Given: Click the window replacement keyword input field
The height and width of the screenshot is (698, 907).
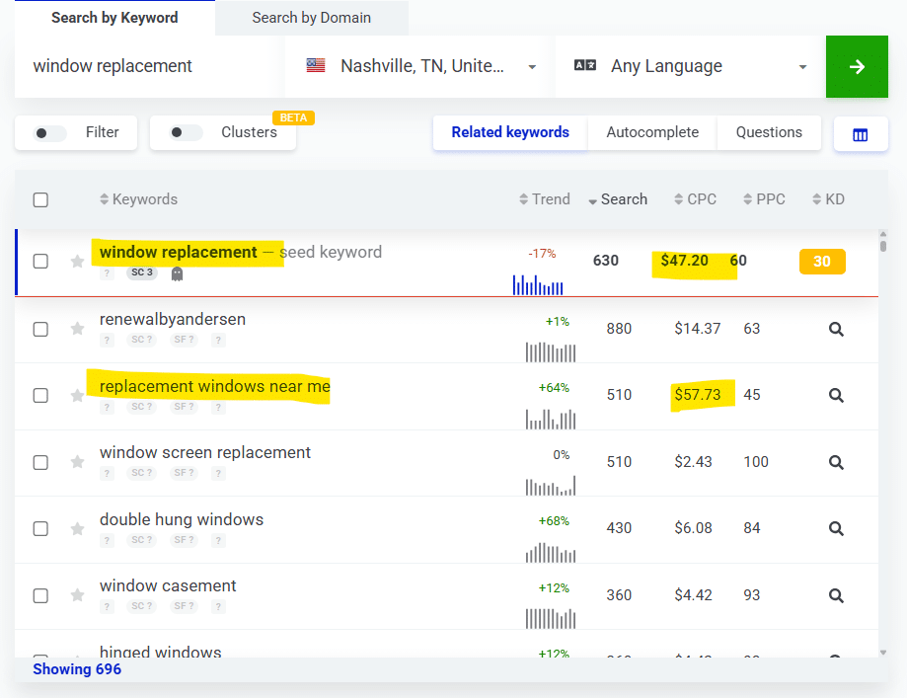Looking at the screenshot, I should [149, 66].
